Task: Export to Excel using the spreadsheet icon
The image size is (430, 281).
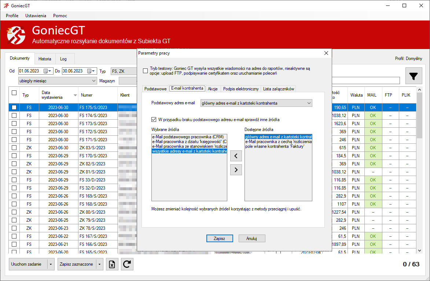Action: 112,264
